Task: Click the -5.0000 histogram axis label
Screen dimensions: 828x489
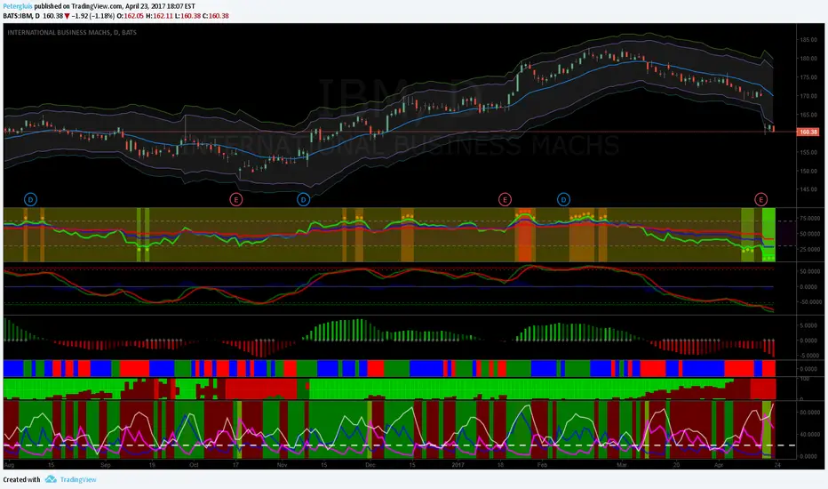Action: pos(809,356)
